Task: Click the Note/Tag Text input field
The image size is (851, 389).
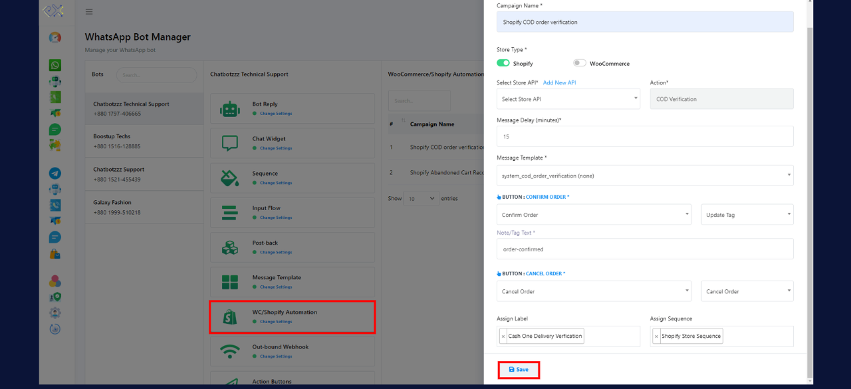Action: pyautogui.click(x=645, y=249)
